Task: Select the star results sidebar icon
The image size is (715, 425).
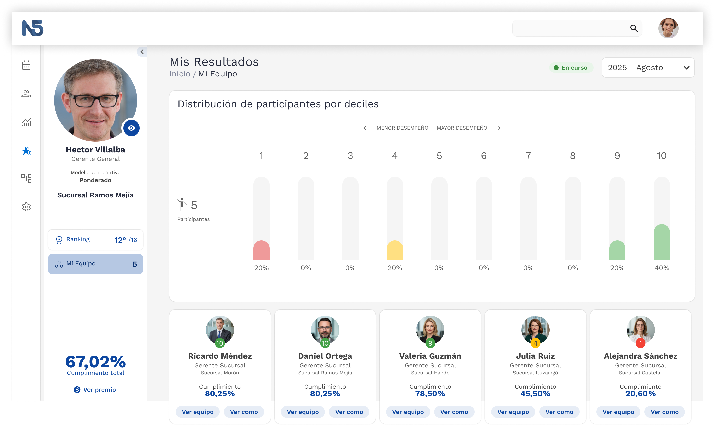Action: [26, 150]
